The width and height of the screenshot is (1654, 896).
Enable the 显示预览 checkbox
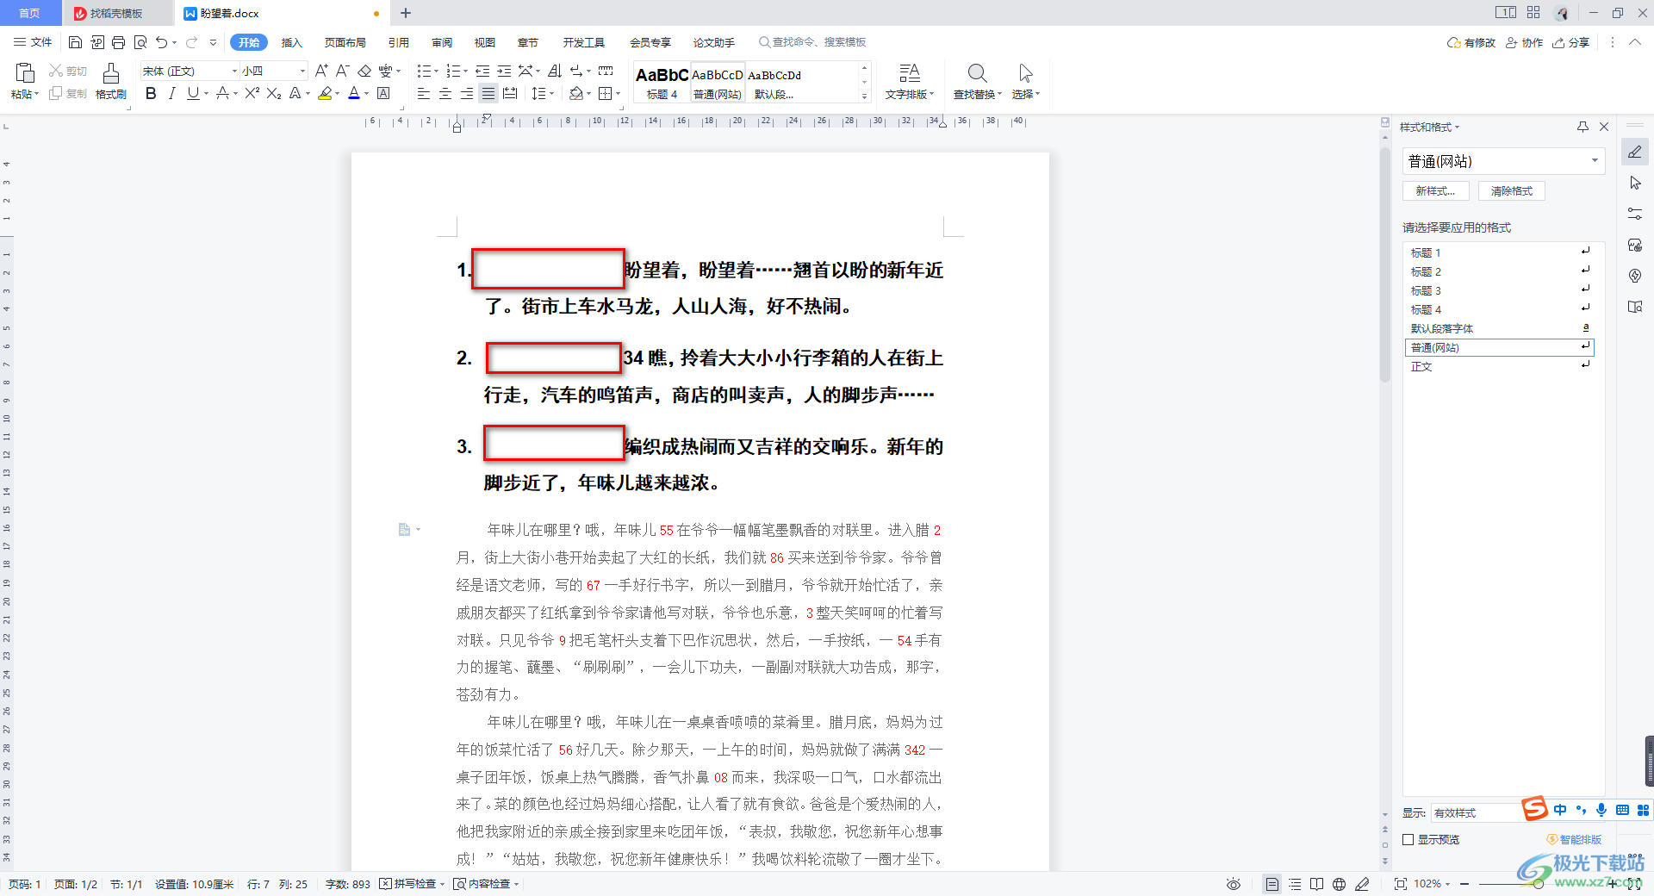point(1408,839)
